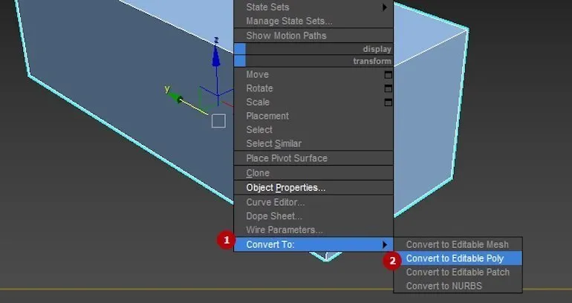Click the white pivot square of gizmo
Viewport: 572px width, 303px height.
coord(218,121)
